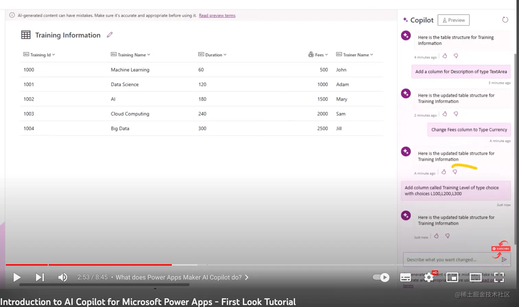Image resolution: width=519 pixels, height=307 pixels.
Task: Select the Training Id cell '1002'
Action: pyautogui.click(x=29, y=99)
